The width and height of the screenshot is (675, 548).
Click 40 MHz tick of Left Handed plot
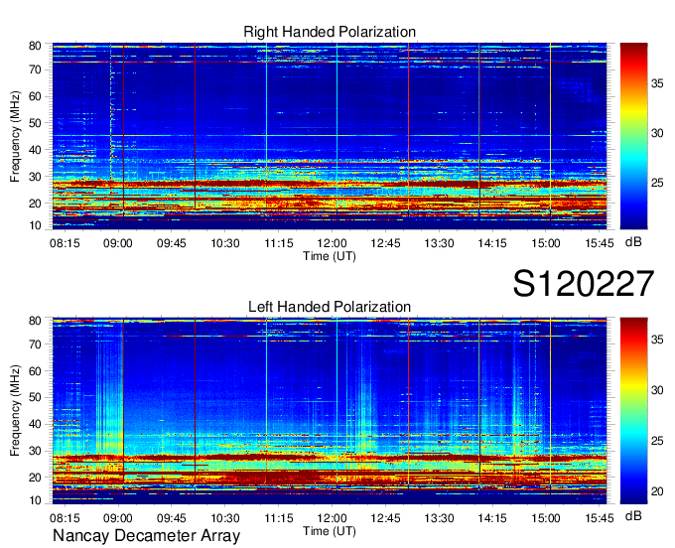pos(35,424)
